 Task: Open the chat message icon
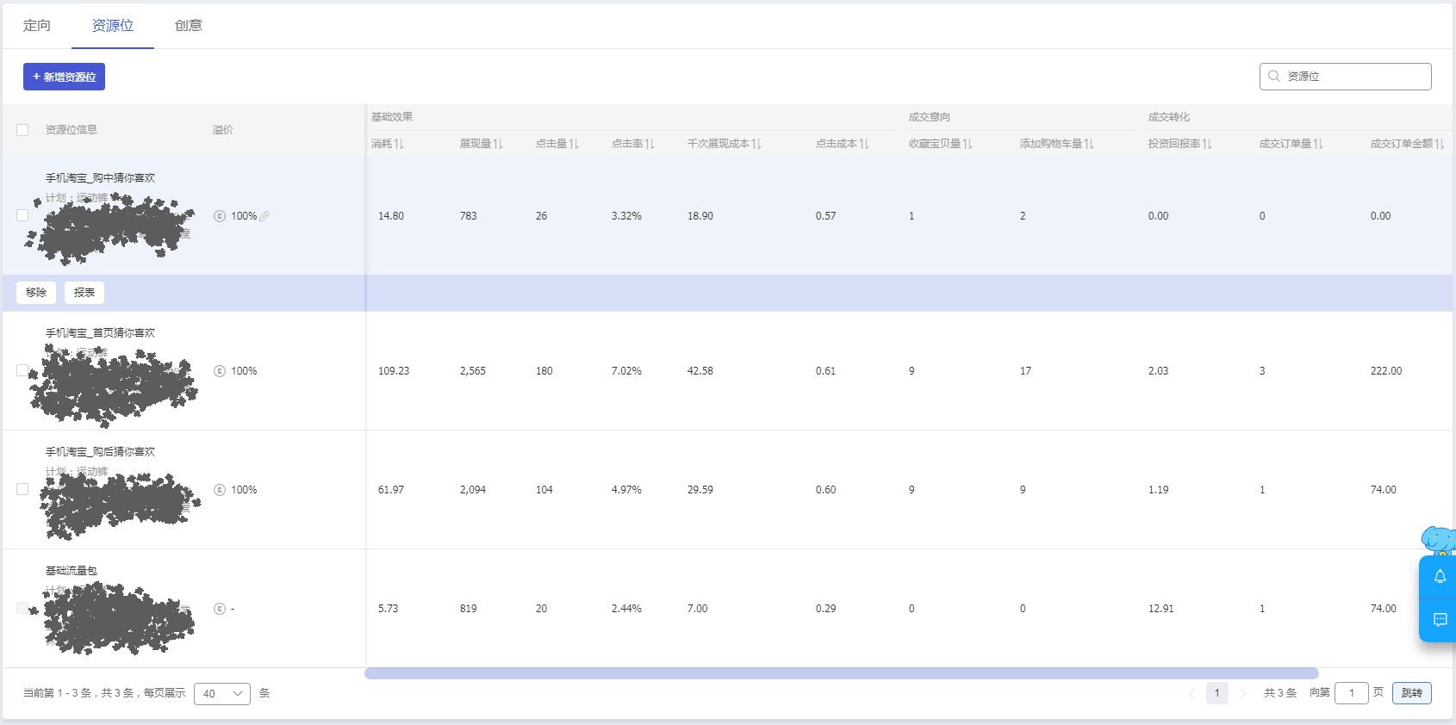tap(1440, 620)
